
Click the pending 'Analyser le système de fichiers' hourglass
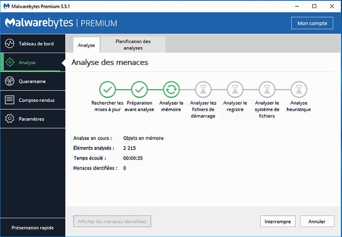tap(267, 89)
